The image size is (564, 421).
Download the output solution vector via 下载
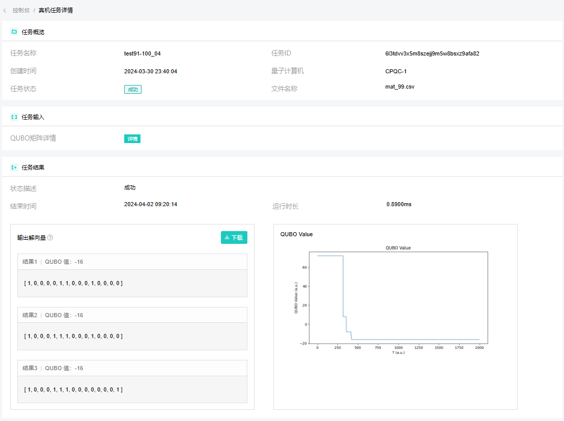[234, 237]
